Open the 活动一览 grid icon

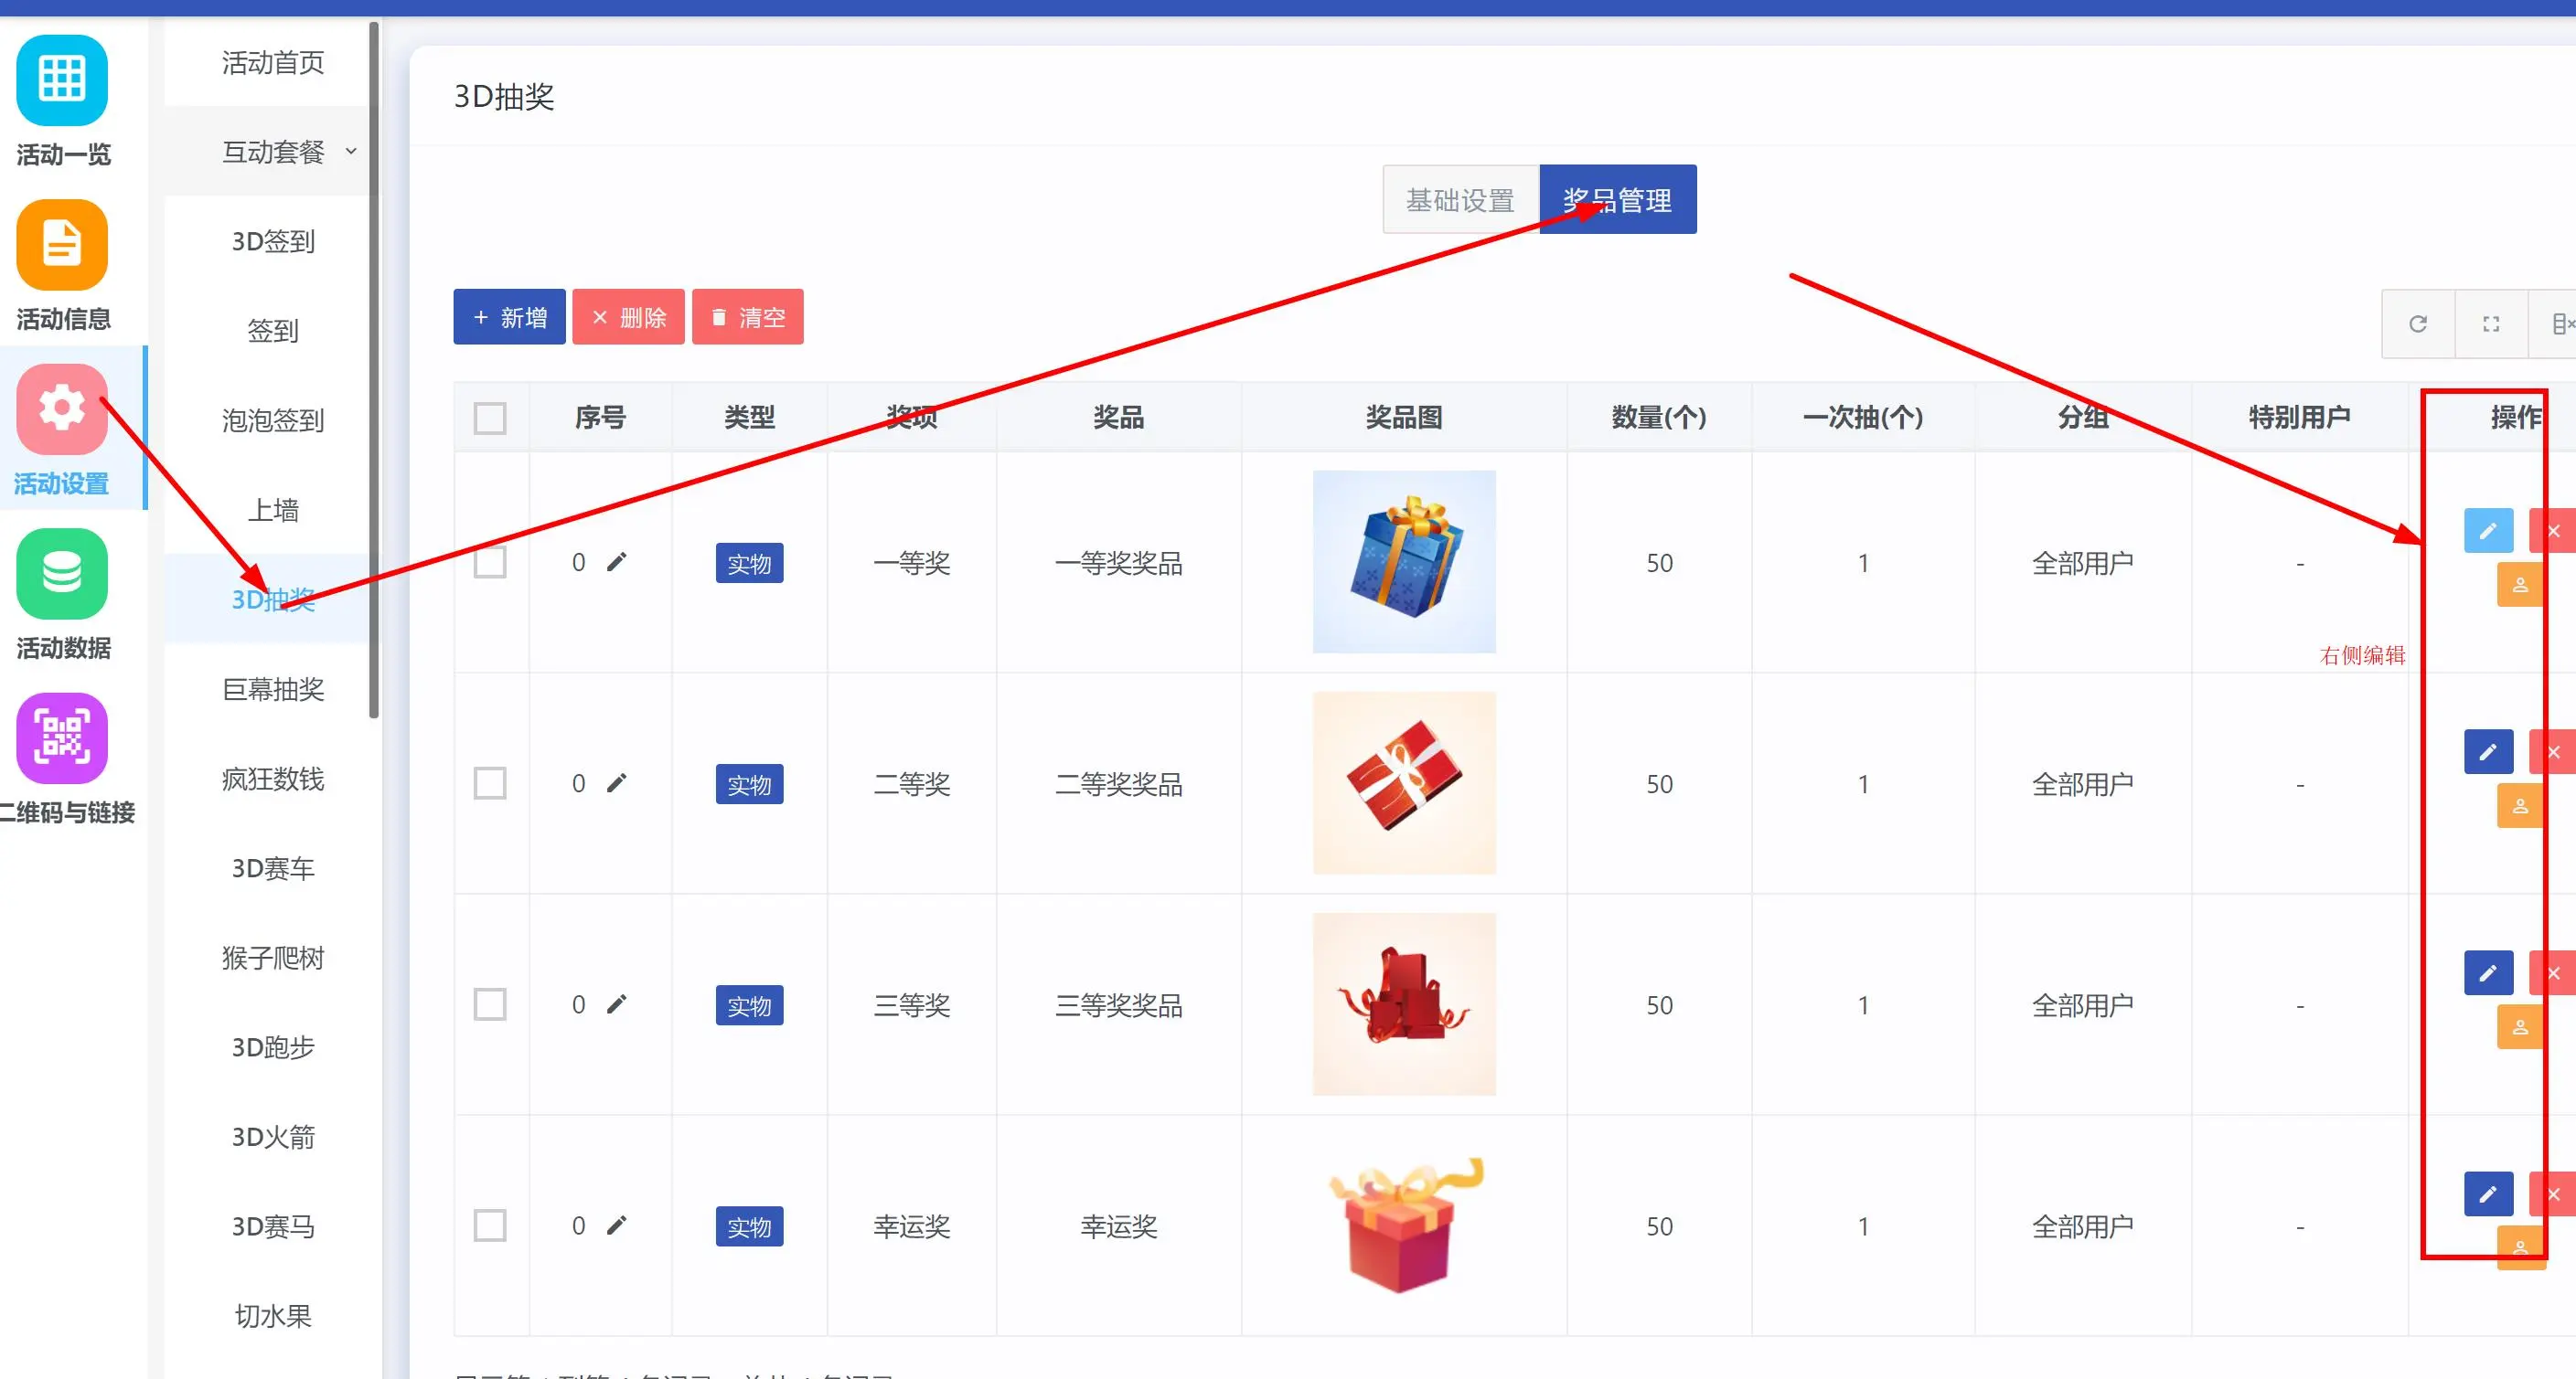point(62,80)
